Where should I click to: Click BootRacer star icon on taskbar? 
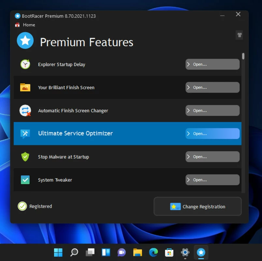(201, 252)
